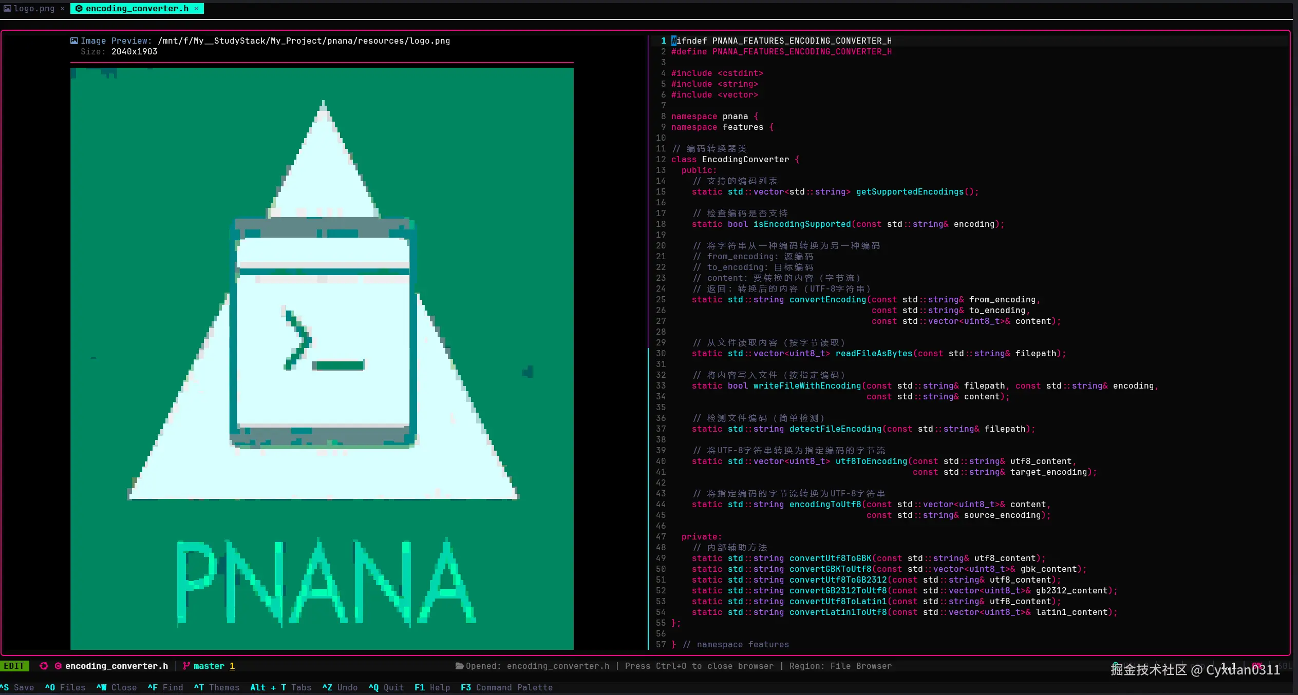The height and width of the screenshot is (695, 1298).
Task: Click the image icon on logo.png tab
Action: (x=7, y=8)
